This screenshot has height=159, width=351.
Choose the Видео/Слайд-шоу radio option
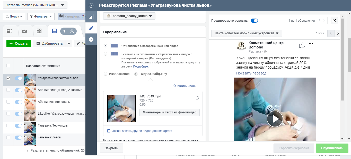[136, 74]
